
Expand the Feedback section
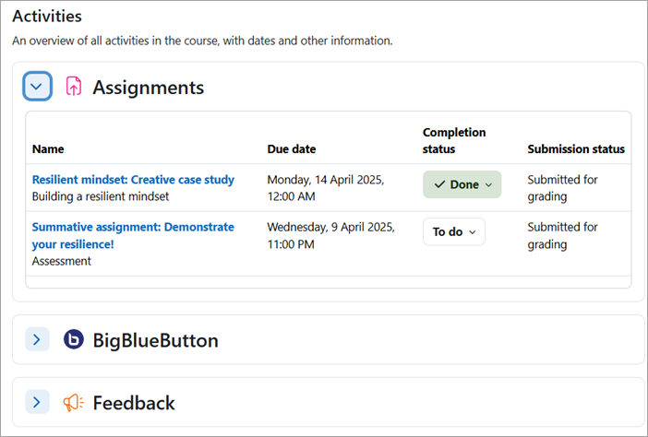37,403
